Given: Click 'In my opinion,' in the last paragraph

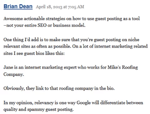Looking at the screenshot, I should pos(18,103).
